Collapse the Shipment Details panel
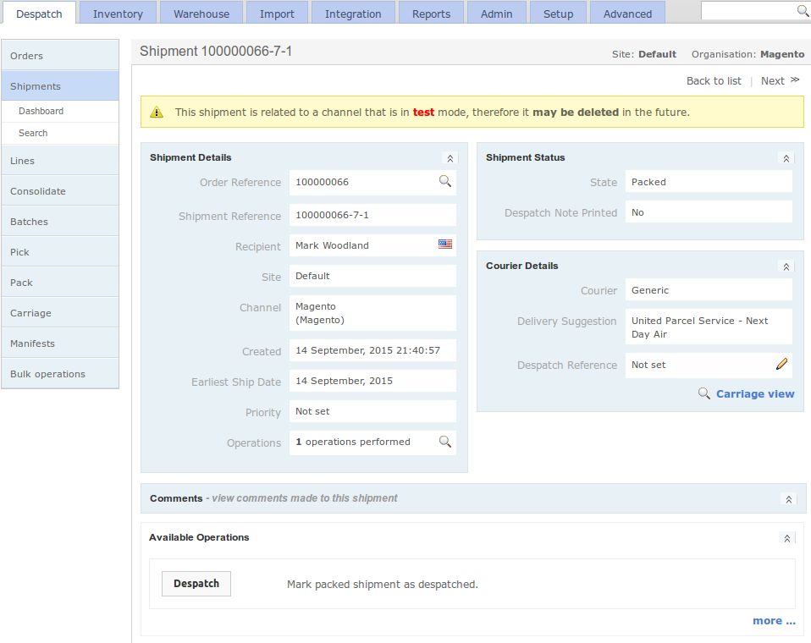 [x=450, y=158]
